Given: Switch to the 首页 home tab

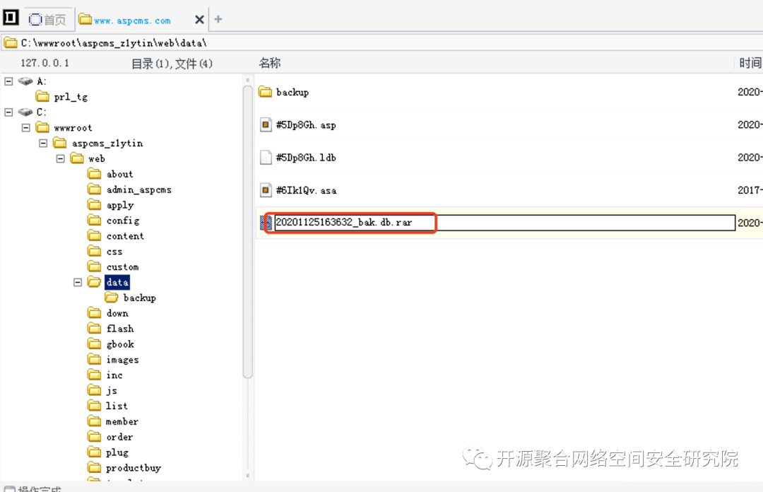Looking at the screenshot, I should point(48,20).
